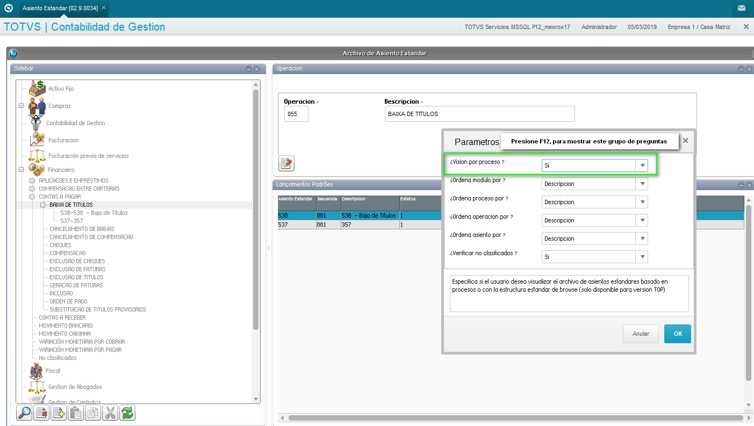Click the sidebar tree vertical scrollbar
The height and width of the screenshot is (426, 754).
point(256,210)
